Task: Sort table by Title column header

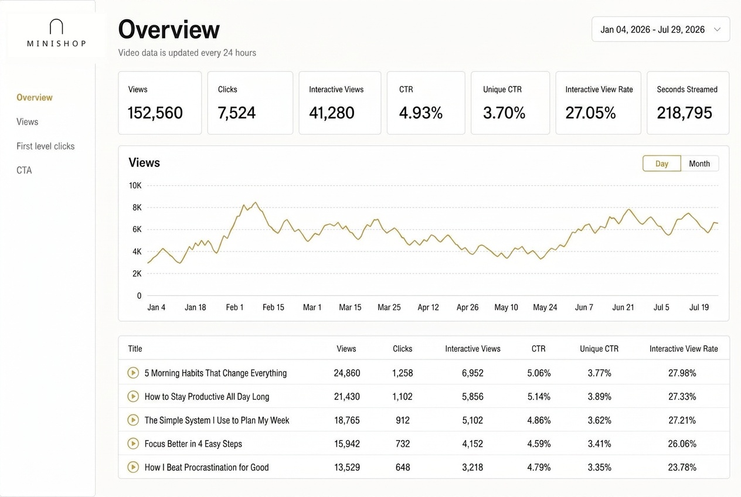Action: (x=135, y=349)
